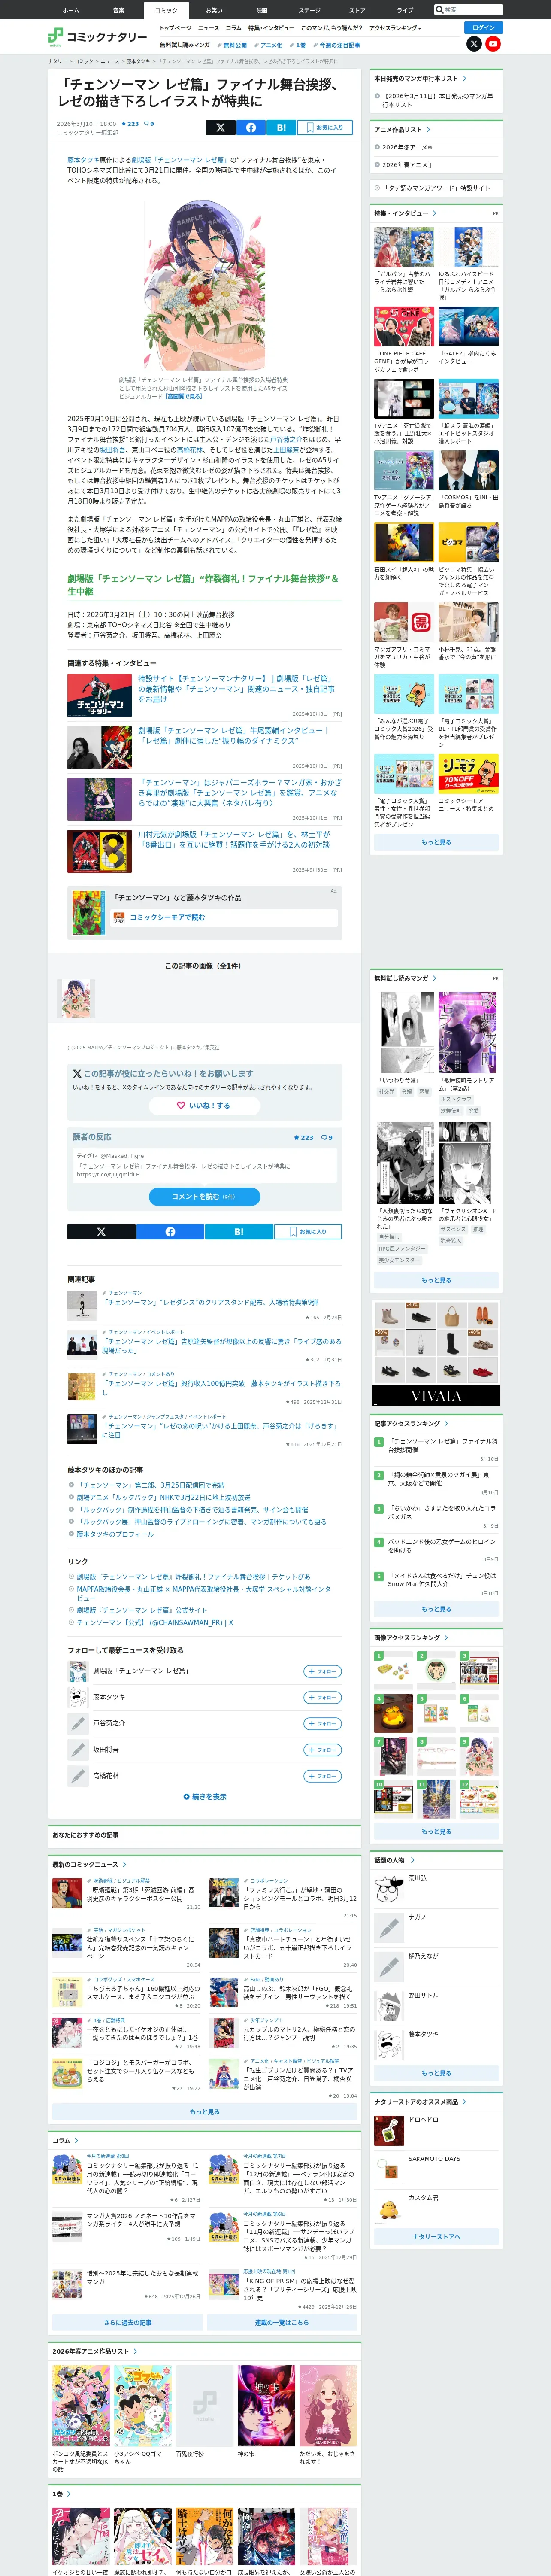Screen dimensions: 551x2576
Task: Expand 本日発売のマンガ単行本リスト header
Action: 420,78
